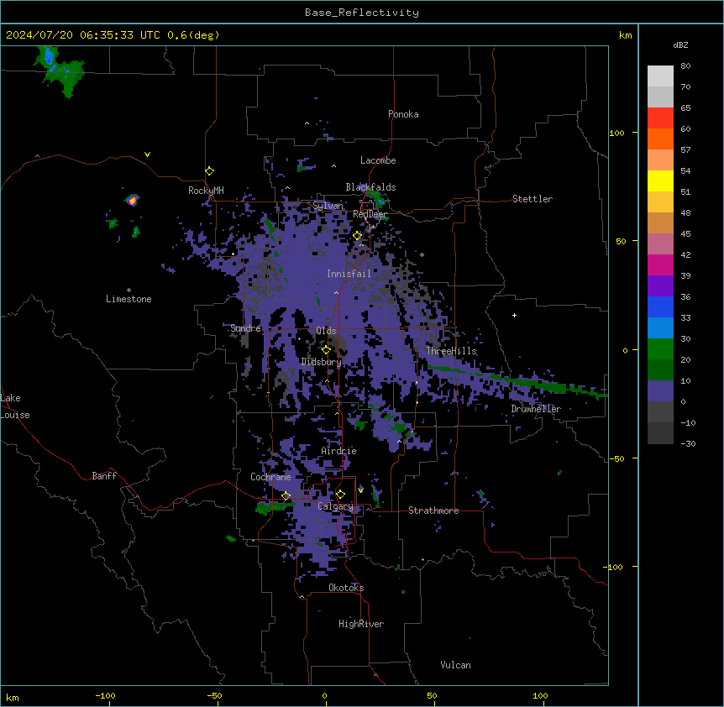Click the RedDeer city label
The image size is (724, 707).
(370, 214)
